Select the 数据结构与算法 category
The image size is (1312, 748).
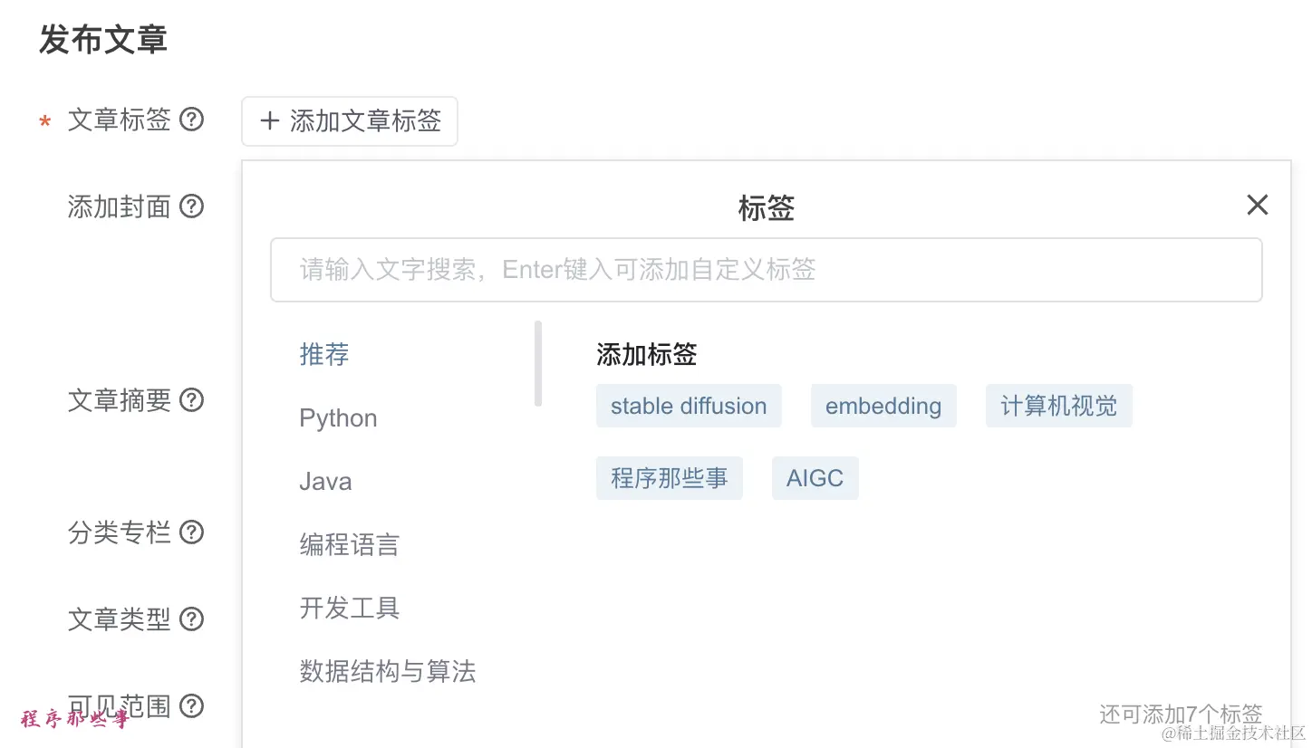click(387, 672)
